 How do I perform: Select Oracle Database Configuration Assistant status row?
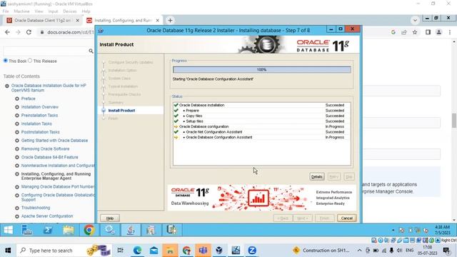[x=262, y=137]
